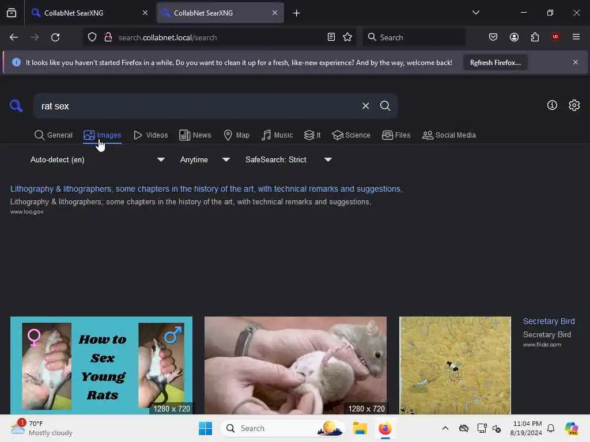Click www.loc.gov source text

tap(27, 212)
